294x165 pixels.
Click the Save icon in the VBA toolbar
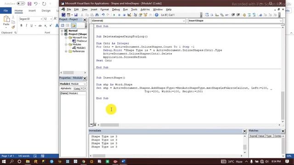(x=76, y=15)
